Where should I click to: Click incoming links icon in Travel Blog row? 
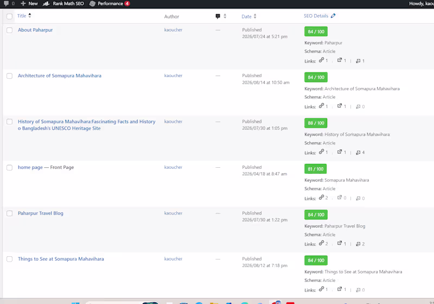pyautogui.click(x=358, y=244)
